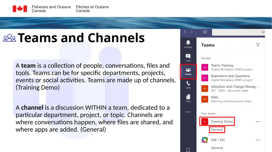
Task: Click the Your teams section label
Action: 208,113
